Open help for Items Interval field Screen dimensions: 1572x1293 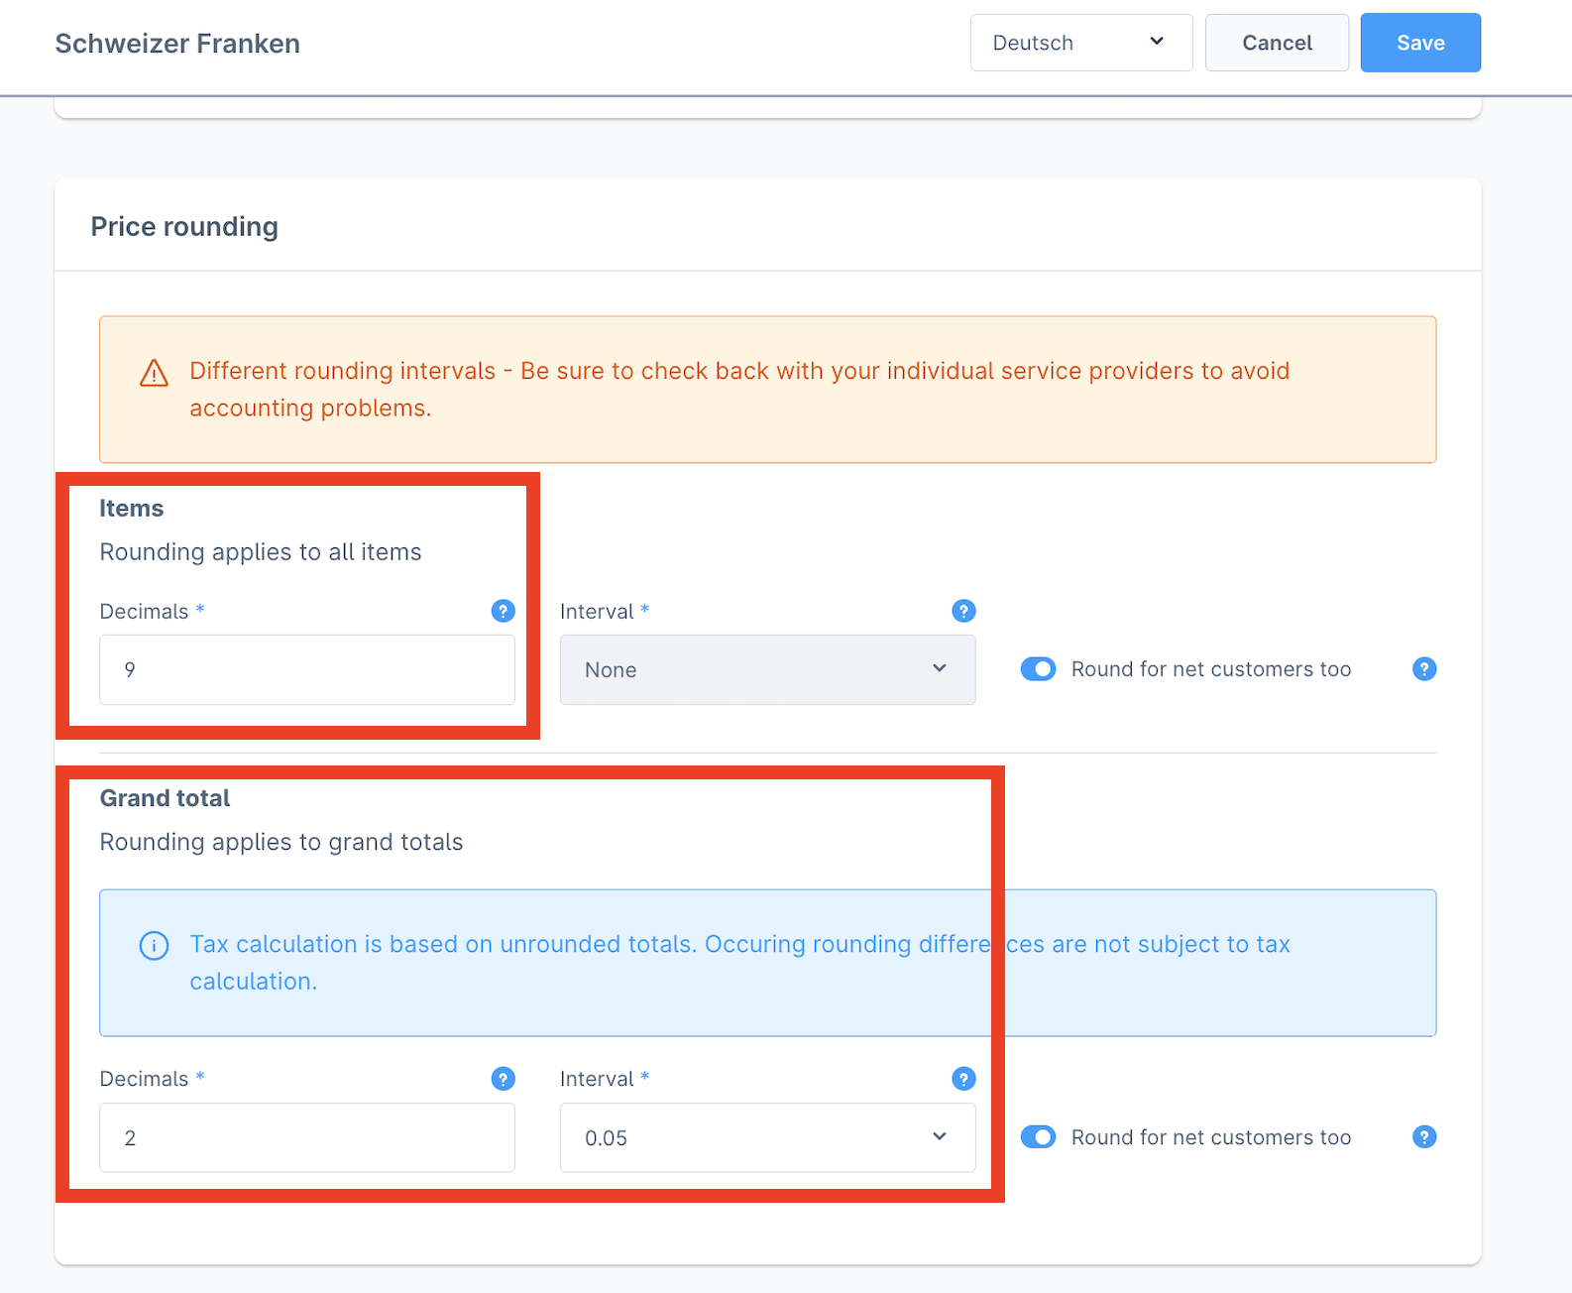pyautogui.click(x=963, y=611)
